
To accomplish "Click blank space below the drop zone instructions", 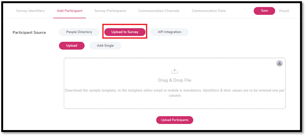I will (x=175, y=103).
